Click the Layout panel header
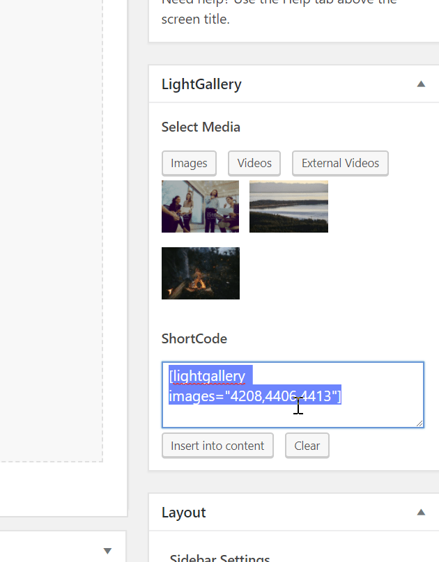This screenshot has width=439, height=562. click(183, 512)
